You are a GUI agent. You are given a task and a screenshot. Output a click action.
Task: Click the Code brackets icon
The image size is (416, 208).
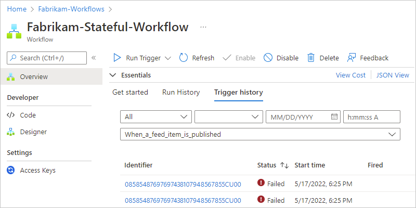click(x=10, y=115)
